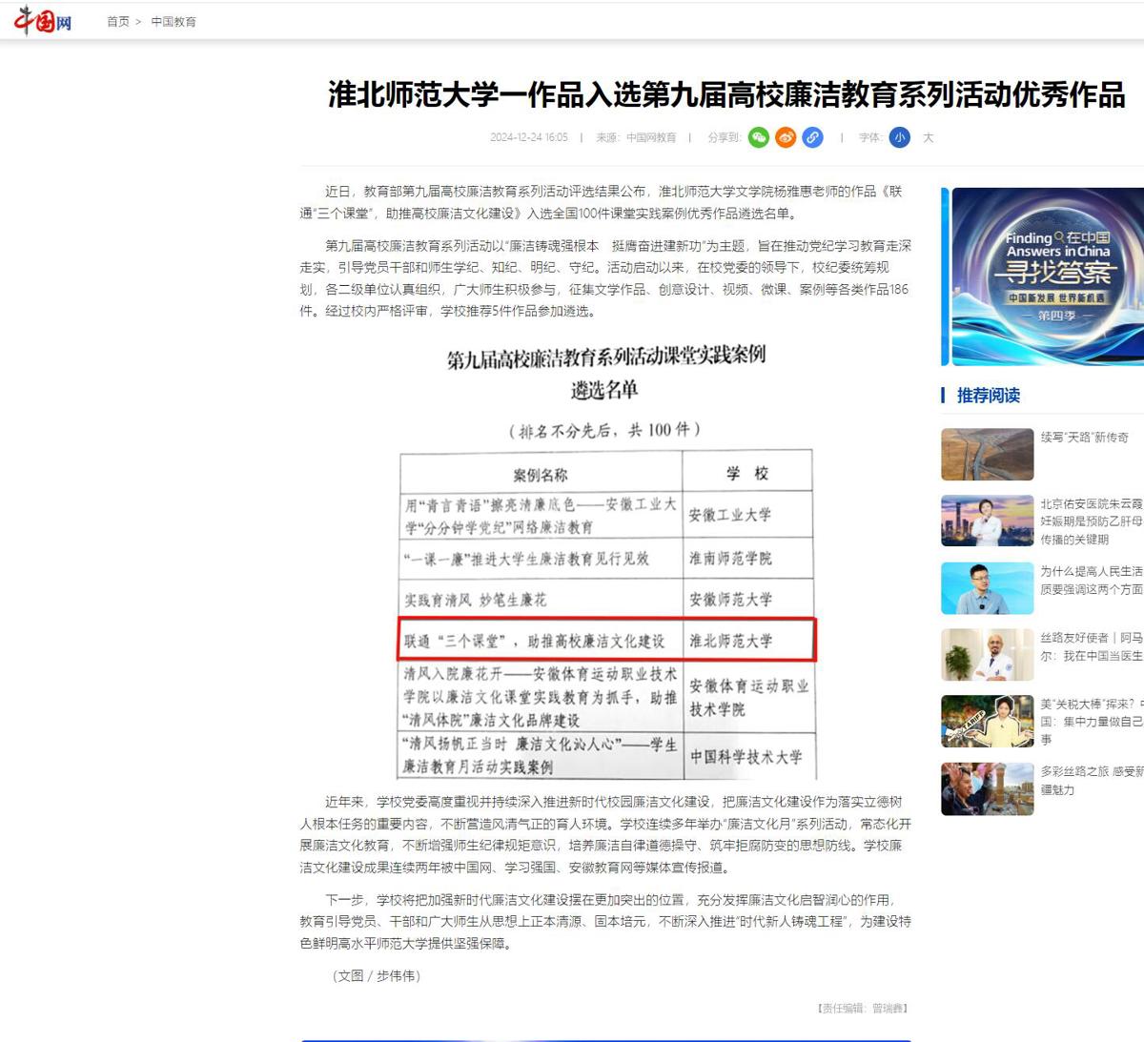
Task: Click the 来源: 中国网教育 source text
Action: [x=636, y=138]
